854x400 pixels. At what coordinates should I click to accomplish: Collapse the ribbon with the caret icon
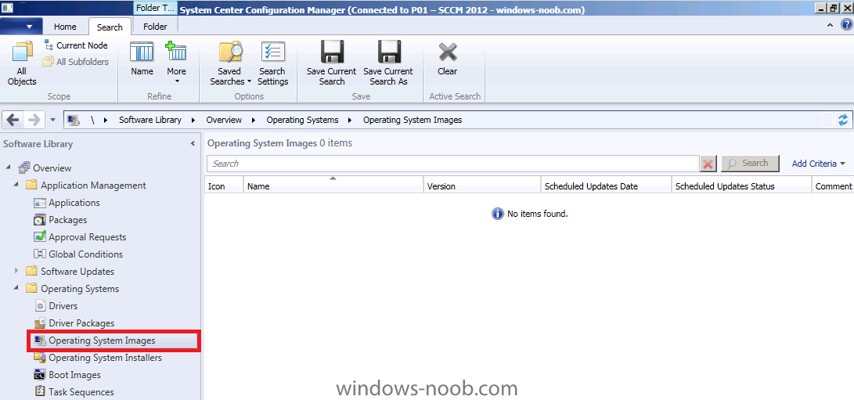830,25
